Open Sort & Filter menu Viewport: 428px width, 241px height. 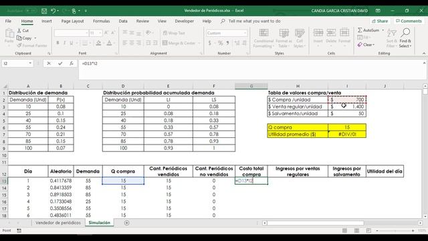point(391,38)
